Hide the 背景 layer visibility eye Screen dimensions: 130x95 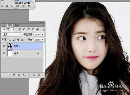tap(4, 53)
